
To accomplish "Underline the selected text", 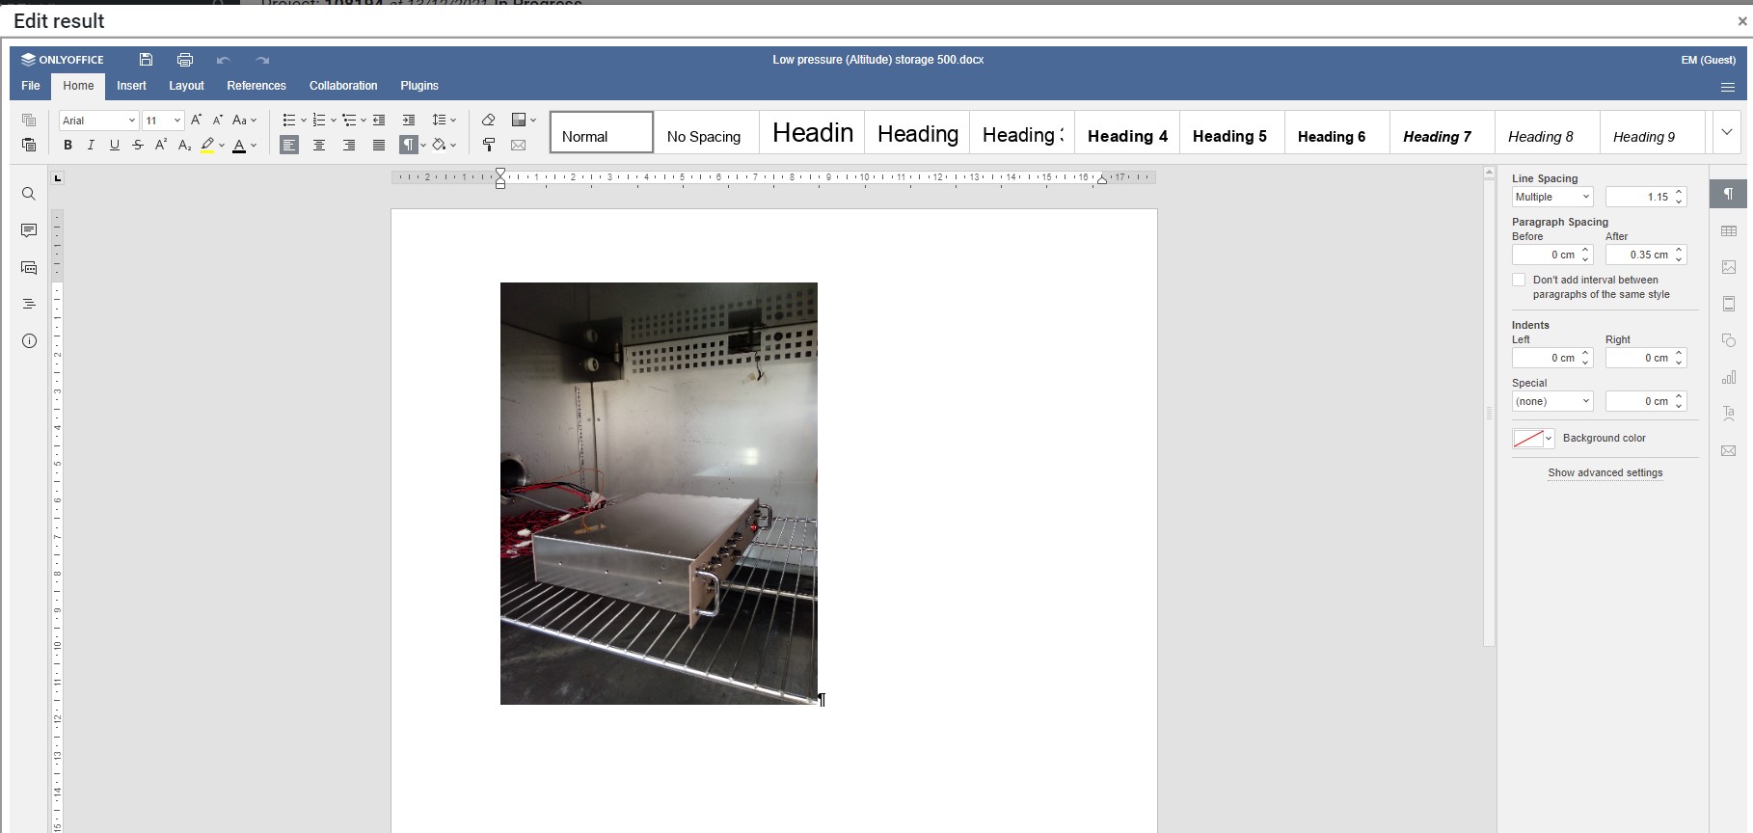I will point(115,145).
